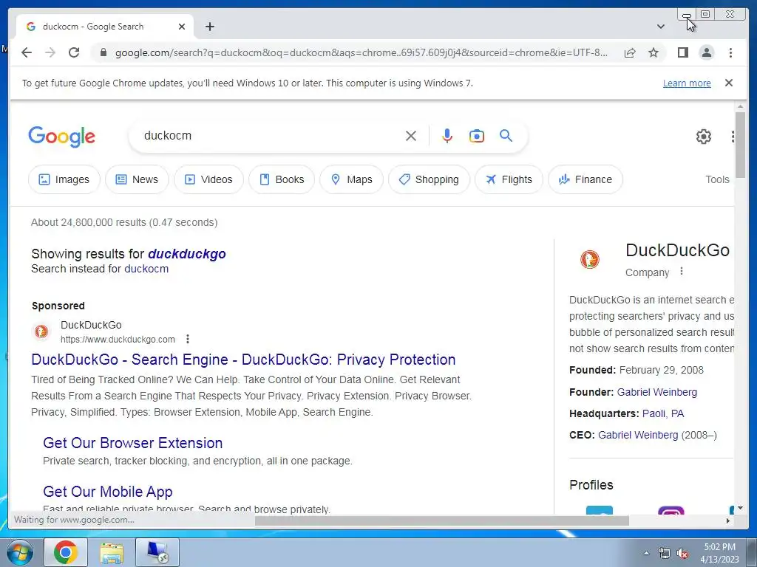Image resolution: width=757 pixels, height=567 pixels.
Task: Filter results by Books
Action: (282, 179)
